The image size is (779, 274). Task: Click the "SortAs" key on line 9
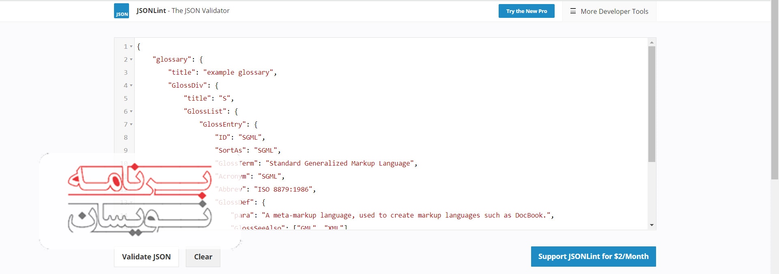pos(230,150)
